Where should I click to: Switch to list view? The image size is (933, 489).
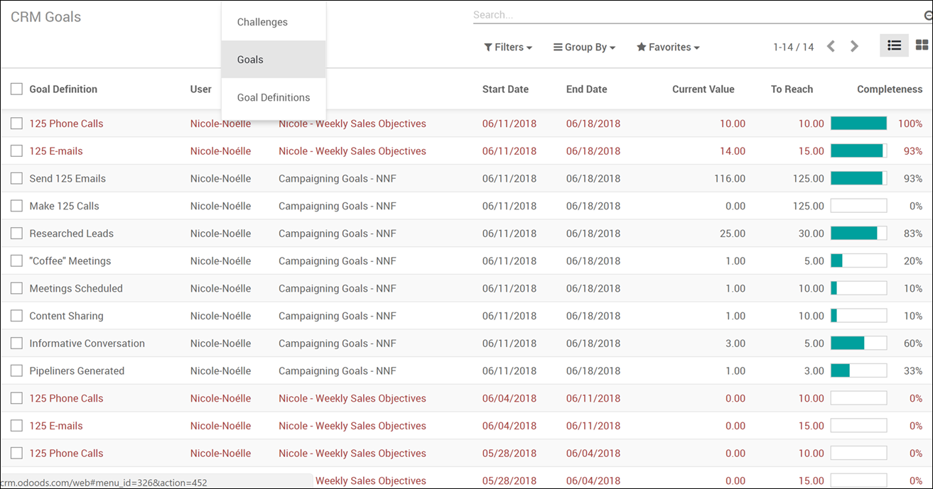[x=894, y=45]
